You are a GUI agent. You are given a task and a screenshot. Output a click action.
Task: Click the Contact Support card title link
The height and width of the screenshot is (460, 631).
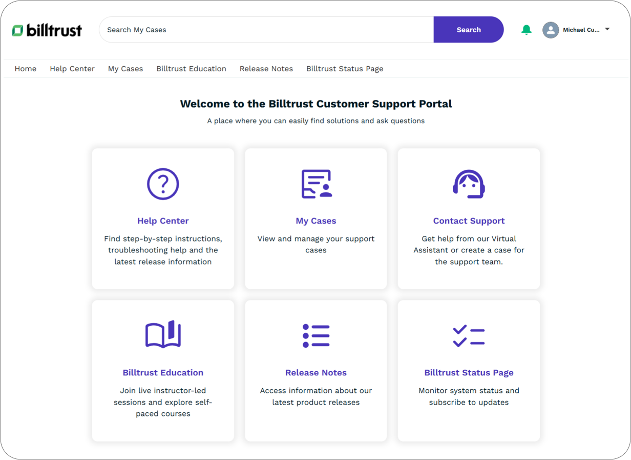coord(469,221)
